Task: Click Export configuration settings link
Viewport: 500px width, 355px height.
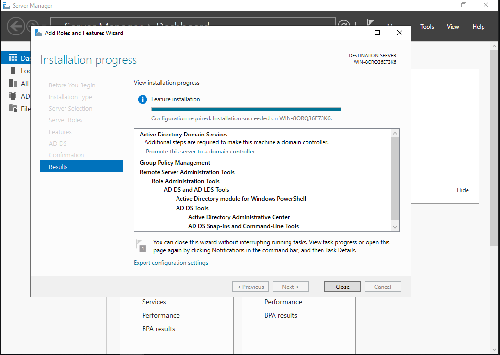Action: pyautogui.click(x=171, y=263)
